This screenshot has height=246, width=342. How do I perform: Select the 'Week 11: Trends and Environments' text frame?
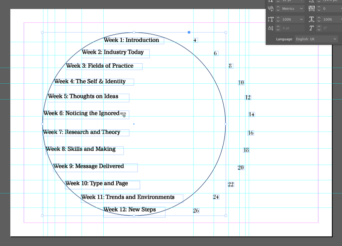pyautogui.click(x=132, y=198)
